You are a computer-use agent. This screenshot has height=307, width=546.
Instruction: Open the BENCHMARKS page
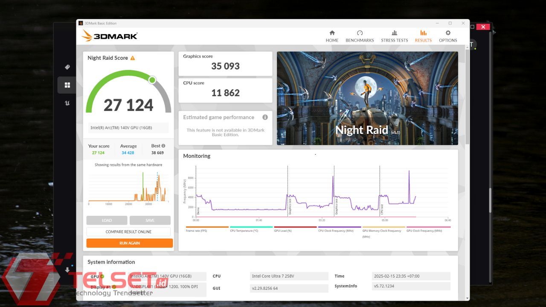coord(360,36)
